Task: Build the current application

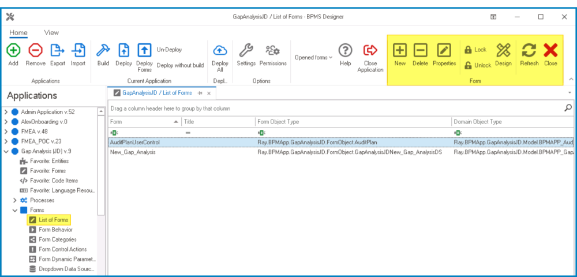Action: pyautogui.click(x=103, y=50)
